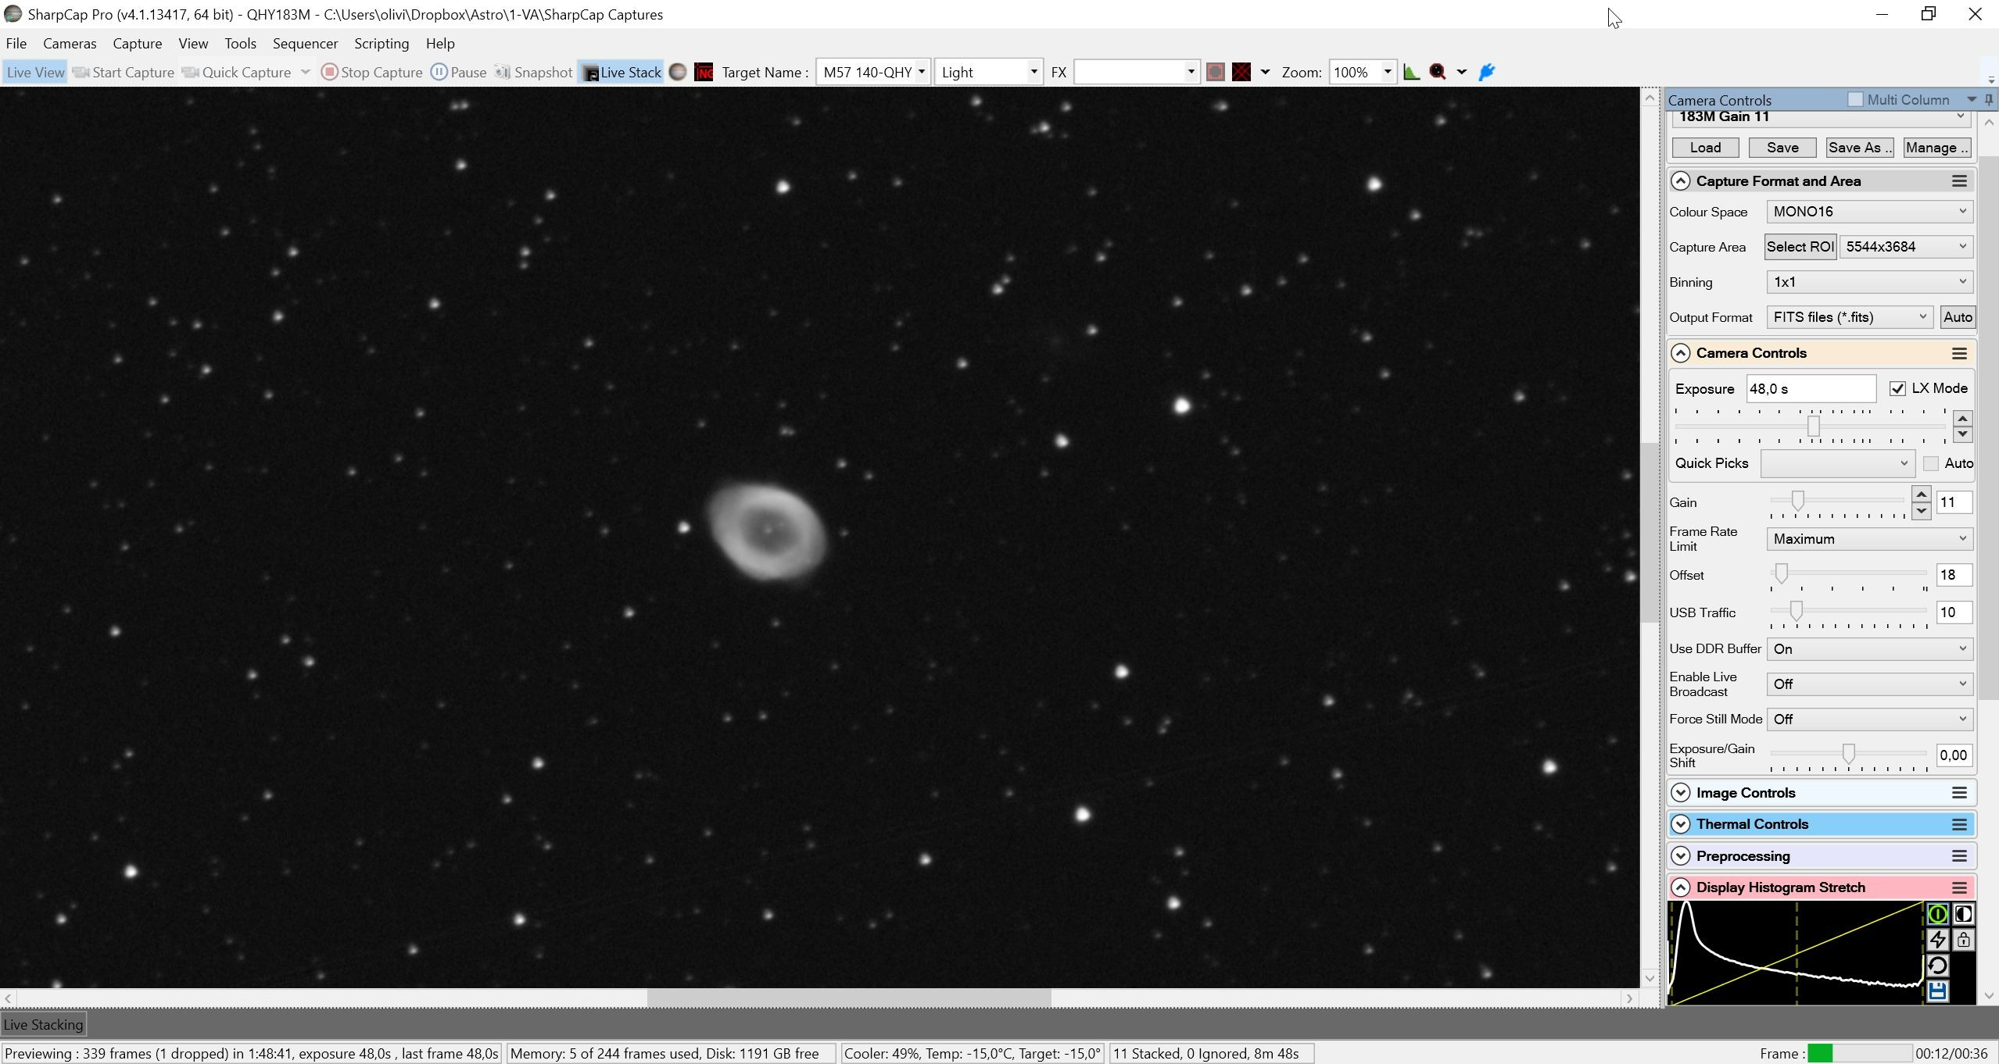
Task: Click the Save As profile button
Action: pos(1859,148)
